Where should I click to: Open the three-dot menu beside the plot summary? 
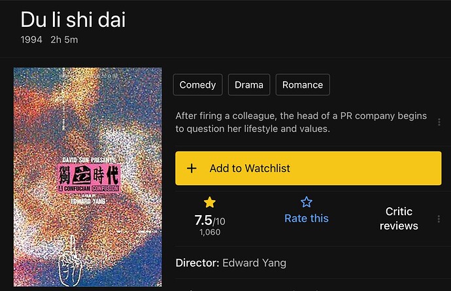(439, 122)
